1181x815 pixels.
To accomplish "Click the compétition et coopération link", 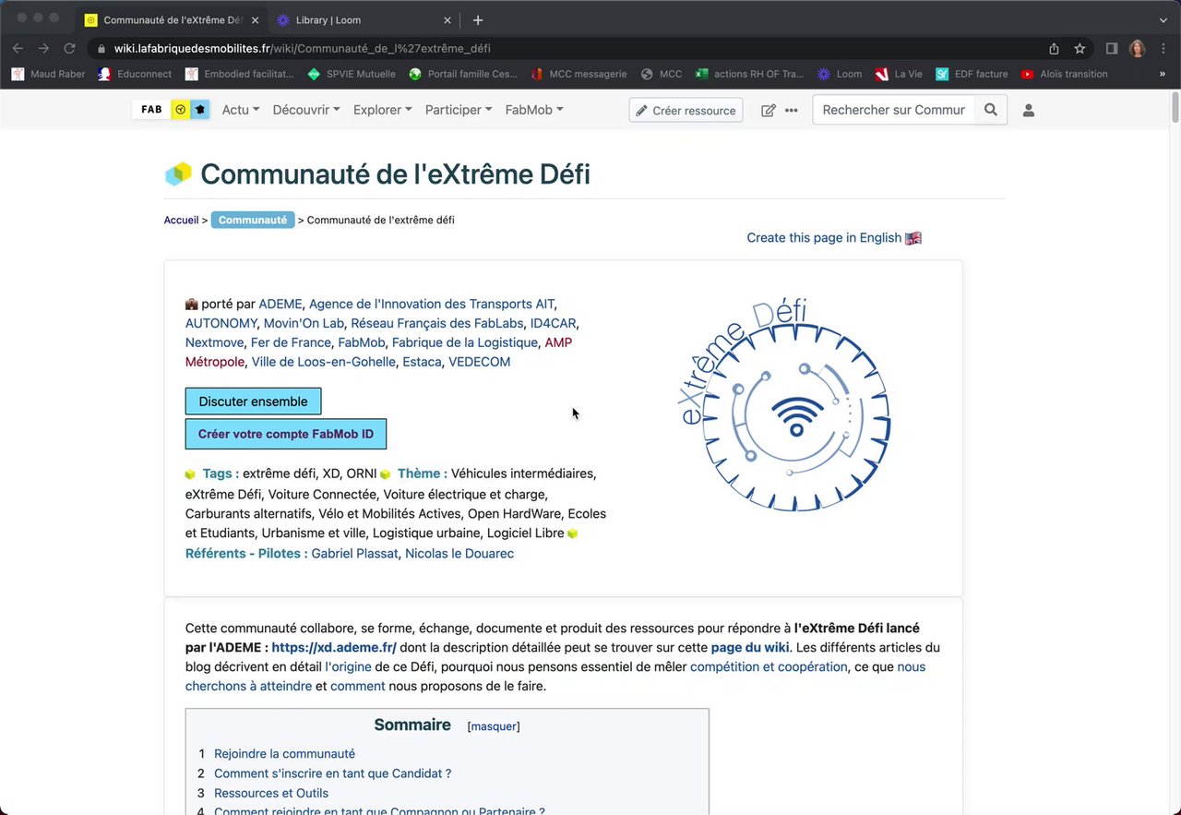I will click(769, 666).
